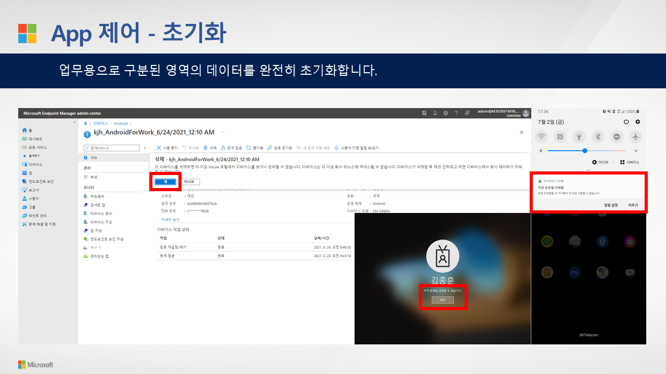This screenshot has width=666, height=374.
Task: Open 사용자 in the left sidebar
Action: (x=31, y=198)
